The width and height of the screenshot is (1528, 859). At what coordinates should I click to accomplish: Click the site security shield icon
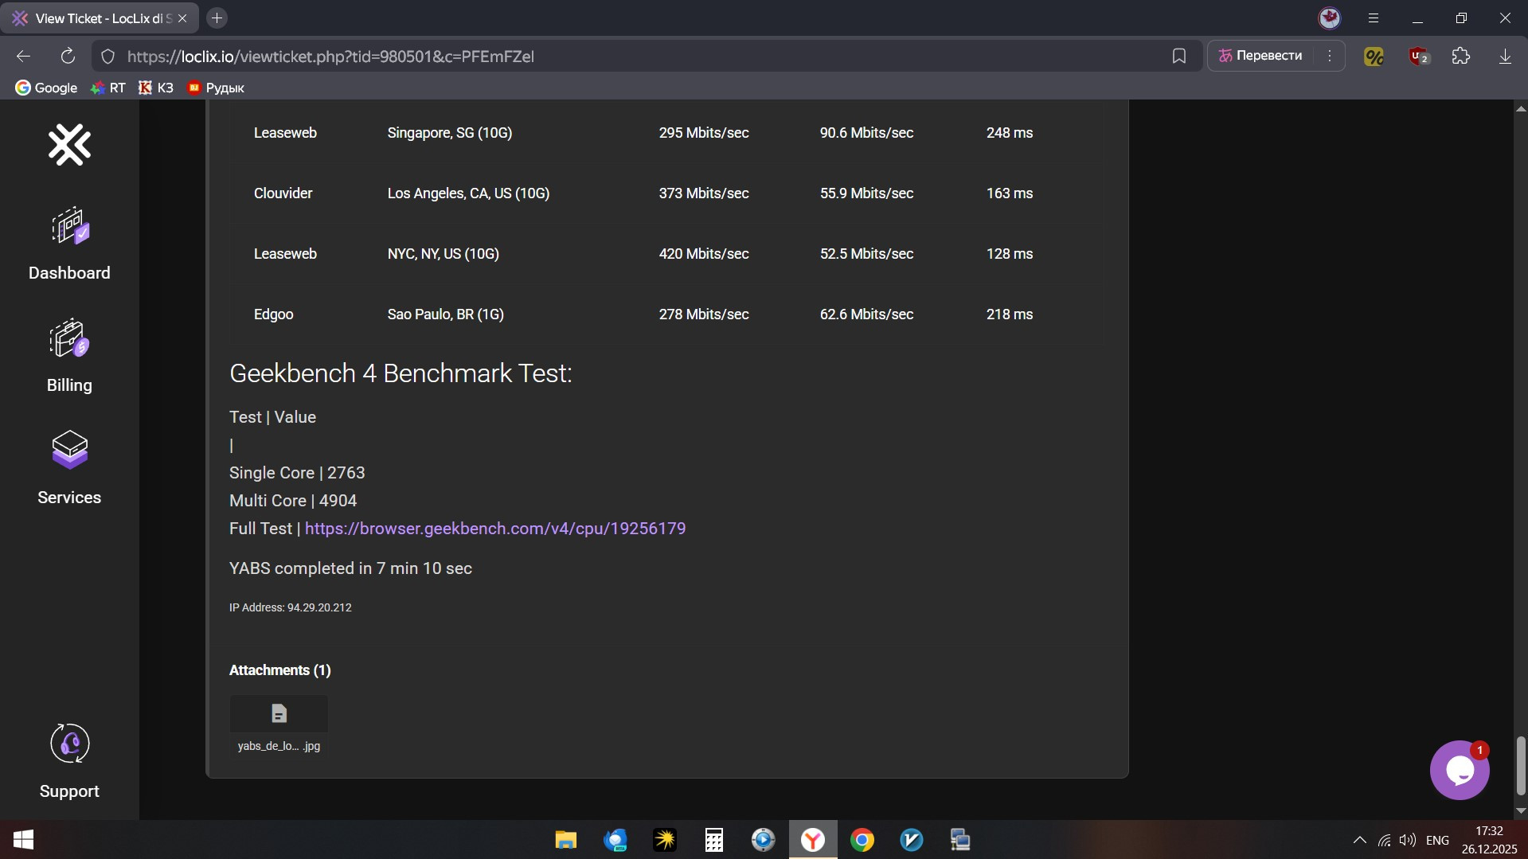click(x=108, y=57)
